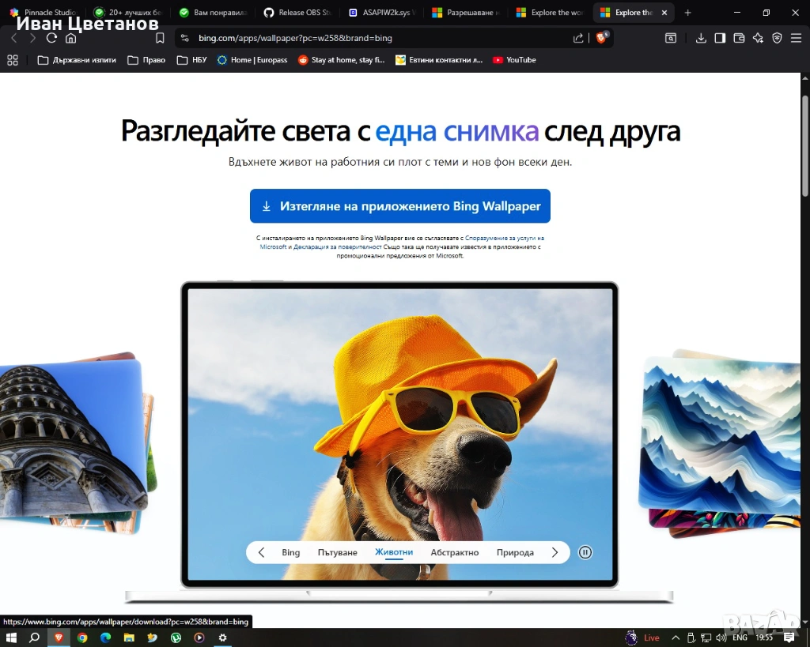Open the Право bookmark folder
810x647 pixels.
[146, 60]
